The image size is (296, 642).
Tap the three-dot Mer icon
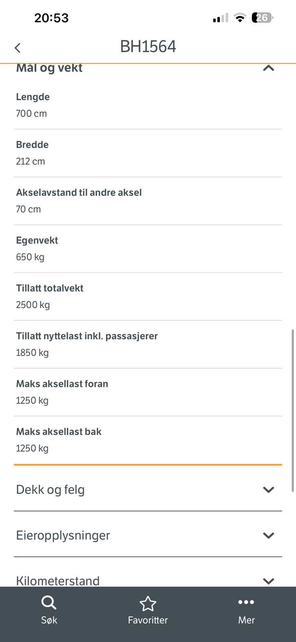pos(246,602)
